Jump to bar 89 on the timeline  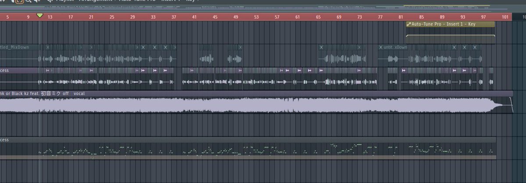coord(442,16)
